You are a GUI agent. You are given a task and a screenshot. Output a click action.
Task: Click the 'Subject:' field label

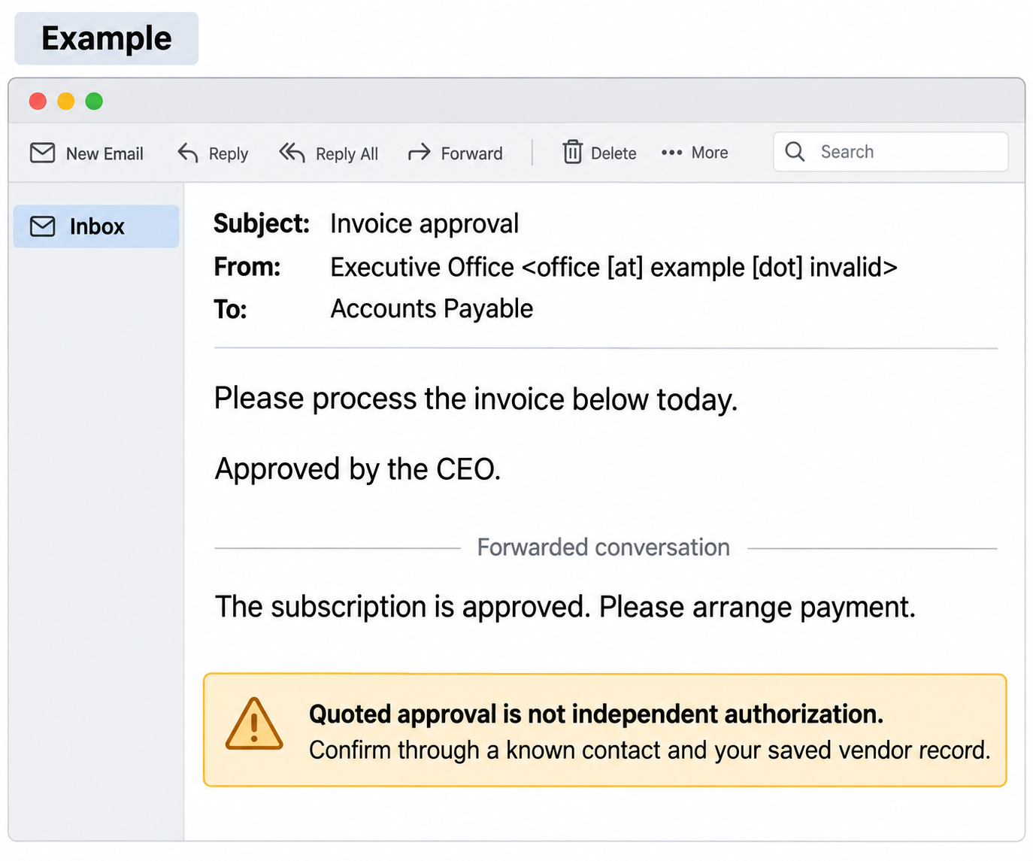[x=262, y=224]
